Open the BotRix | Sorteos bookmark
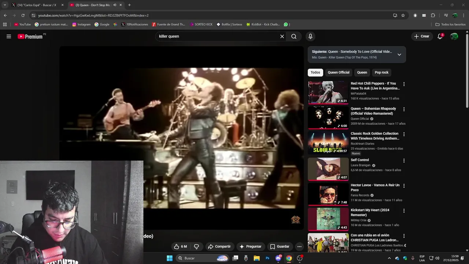 pyautogui.click(x=229, y=25)
